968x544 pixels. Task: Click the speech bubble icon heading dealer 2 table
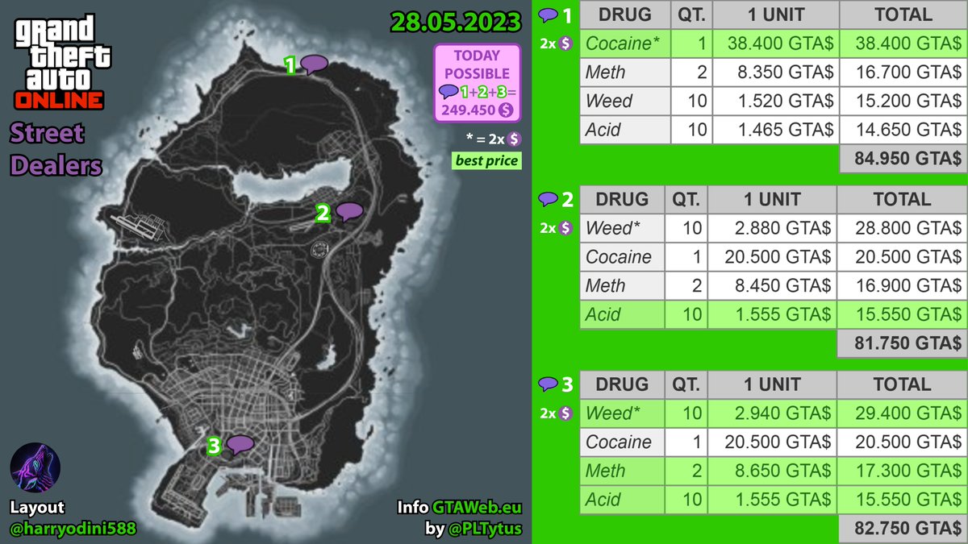click(x=549, y=198)
